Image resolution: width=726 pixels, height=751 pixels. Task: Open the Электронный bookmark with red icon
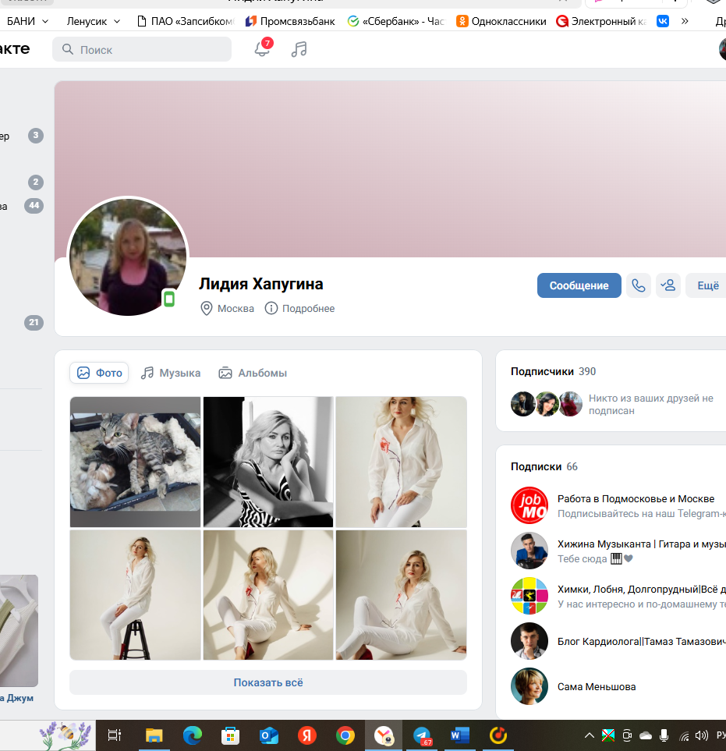tap(601, 21)
